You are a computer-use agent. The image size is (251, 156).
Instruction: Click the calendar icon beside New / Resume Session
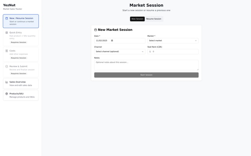tap(7, 18)
